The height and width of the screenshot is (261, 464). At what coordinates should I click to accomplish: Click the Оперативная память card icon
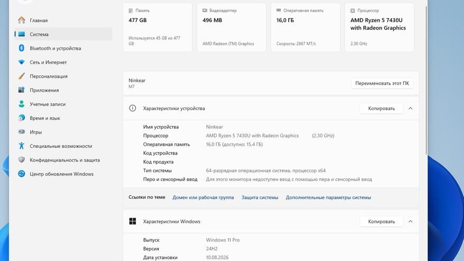(x=278, y=11)
